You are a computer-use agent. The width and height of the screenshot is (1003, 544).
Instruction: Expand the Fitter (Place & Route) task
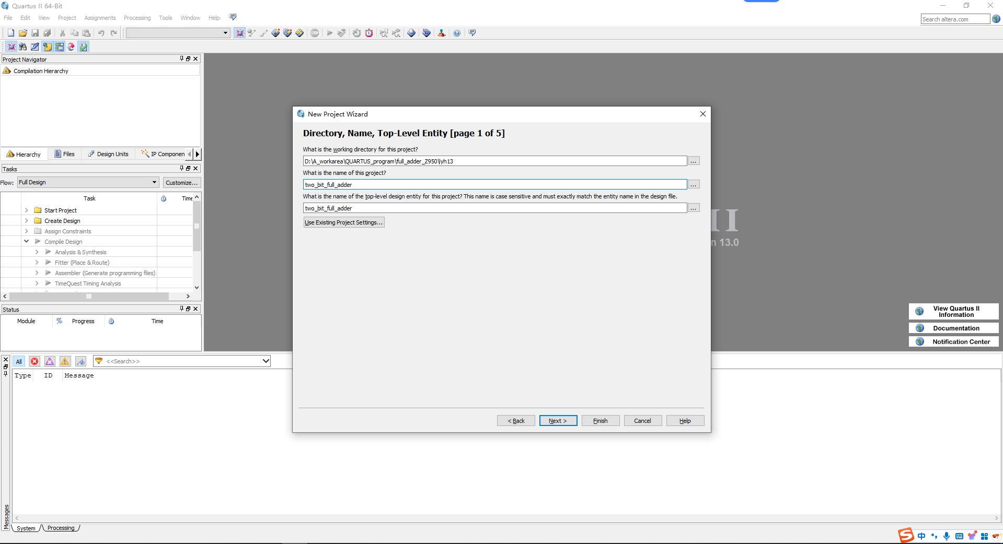pos(37,262)
